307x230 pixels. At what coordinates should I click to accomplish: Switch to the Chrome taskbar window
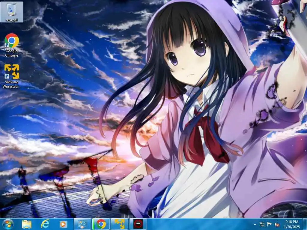point(101,224)
